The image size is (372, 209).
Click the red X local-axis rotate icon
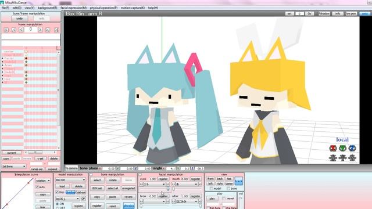pyautogui.click(x=333, y=149)
